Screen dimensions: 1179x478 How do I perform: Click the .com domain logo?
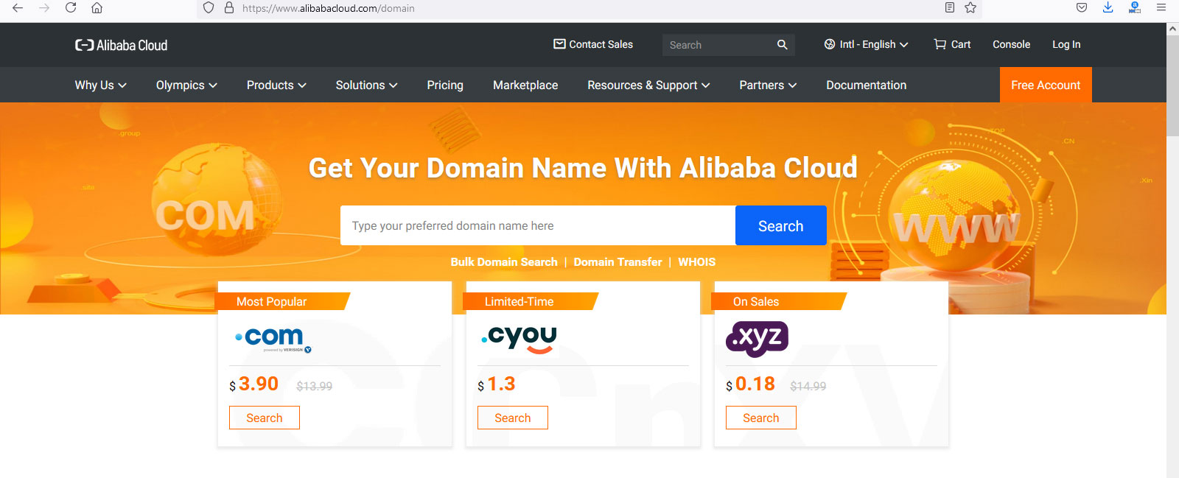(273, 339)
